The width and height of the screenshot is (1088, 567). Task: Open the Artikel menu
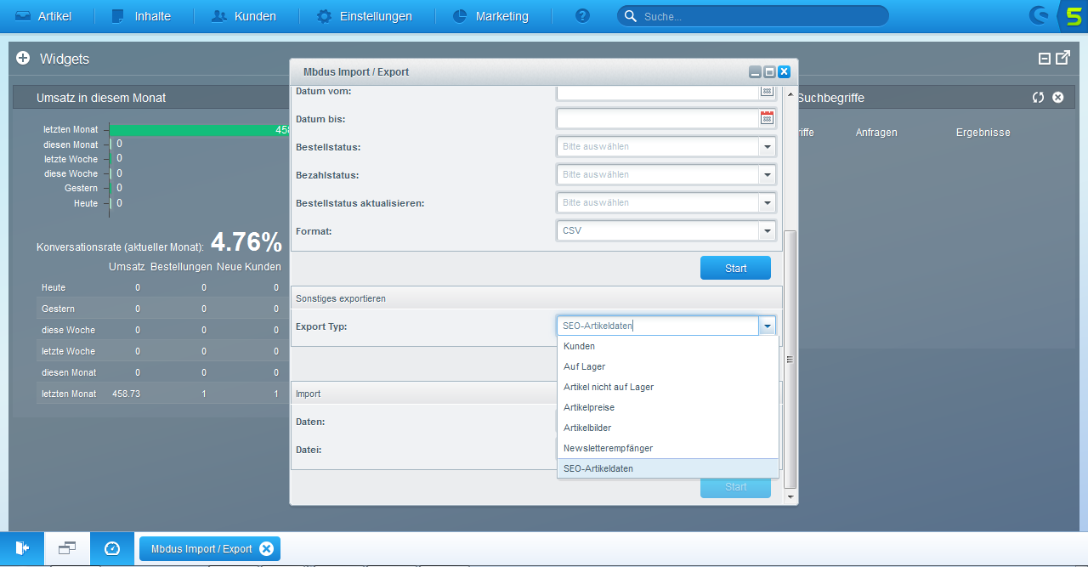pyautogui.click(x=43, y=16)
